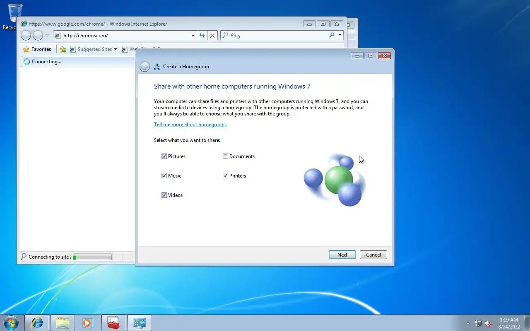Click the homegroup spheres illustration
The width and height of the screenshot is (530, 331).
tap(335, 180)
